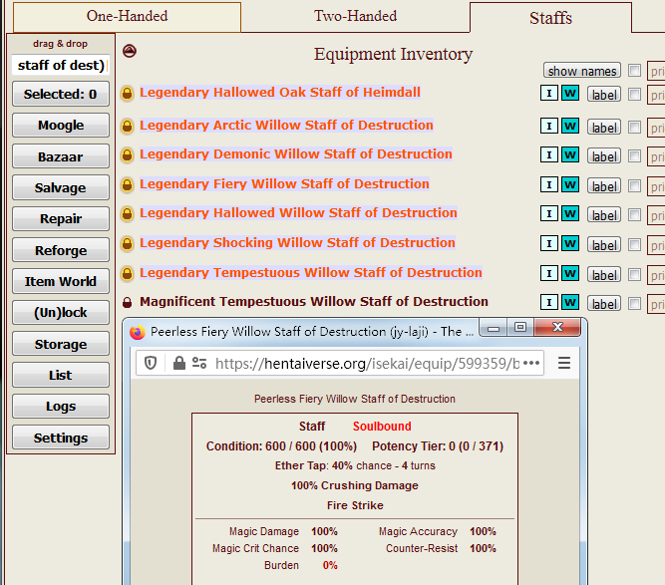
Task: Open Legendary Demonic Willow Staff of Destruction link
Action: 295,153
